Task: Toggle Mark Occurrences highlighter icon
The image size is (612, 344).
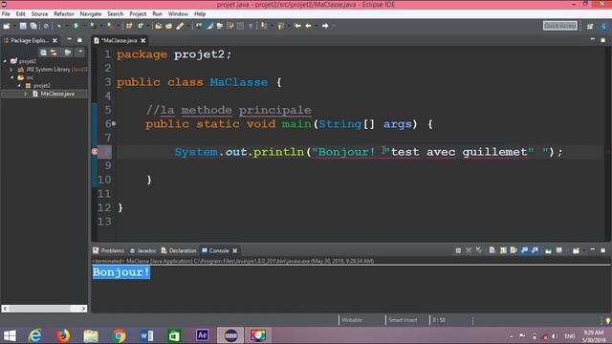Action: click(x=210, y=26)
